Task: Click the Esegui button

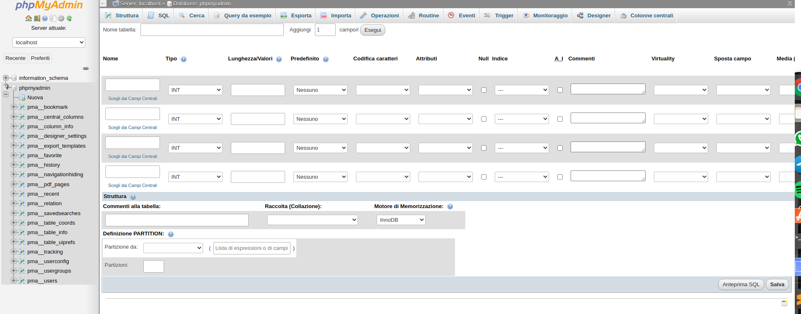Action: [x=373, y=30]
